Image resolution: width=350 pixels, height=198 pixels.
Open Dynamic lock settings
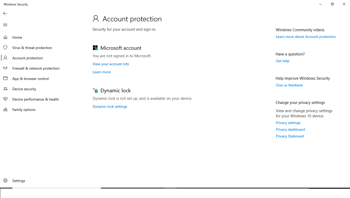110,106
